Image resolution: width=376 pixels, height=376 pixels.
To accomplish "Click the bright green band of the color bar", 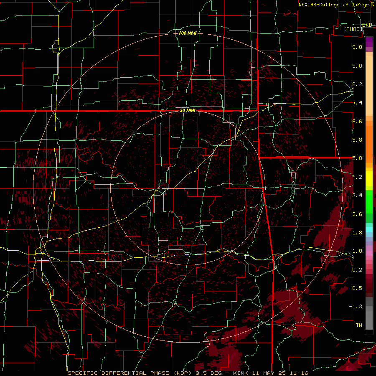I will click(369, 202).
